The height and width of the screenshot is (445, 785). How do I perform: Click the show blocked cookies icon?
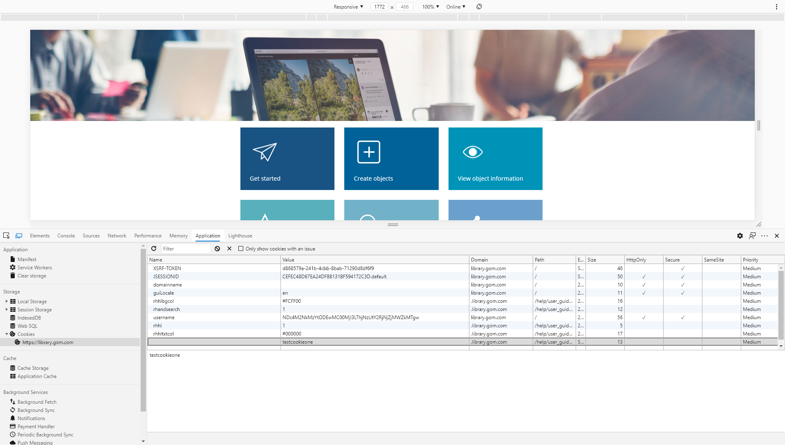tap(217, 248)
